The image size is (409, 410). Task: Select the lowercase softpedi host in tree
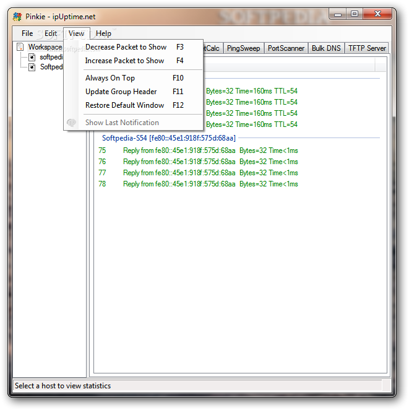51,57
